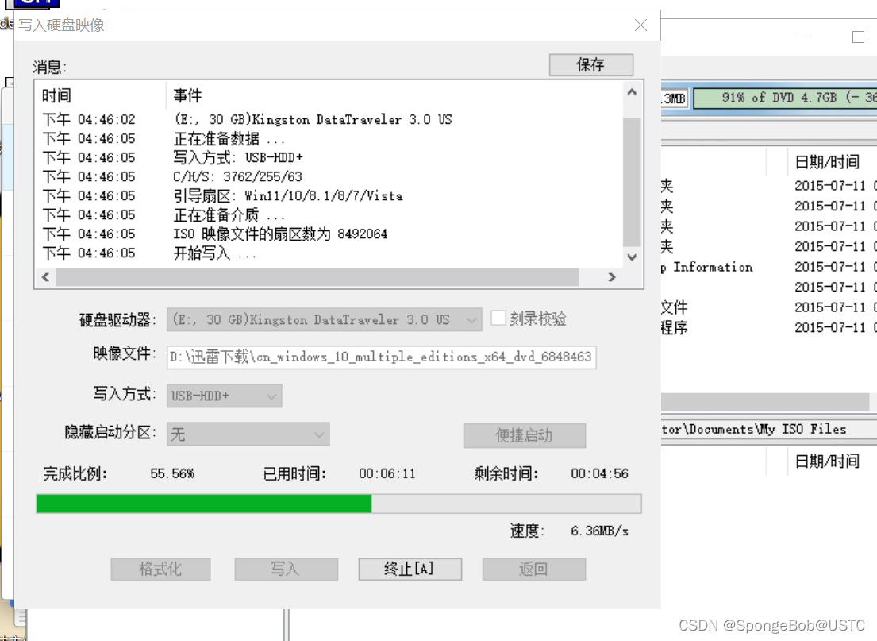Click the remaining time 00:04:56 value

tap(599, 473)
